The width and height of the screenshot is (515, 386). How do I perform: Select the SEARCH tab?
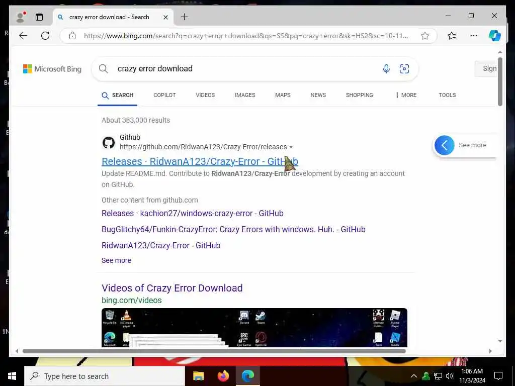point(117,95)
